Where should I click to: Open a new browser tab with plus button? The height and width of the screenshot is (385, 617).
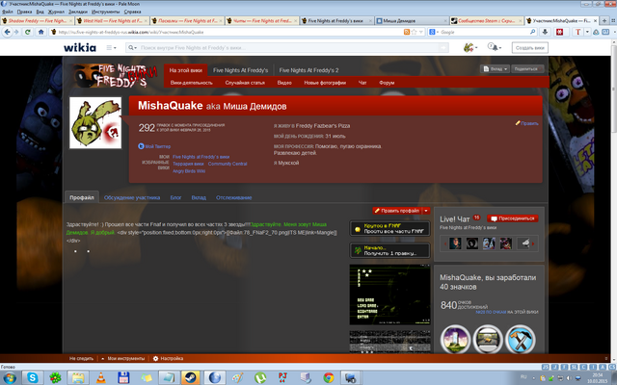coord(604,20)
